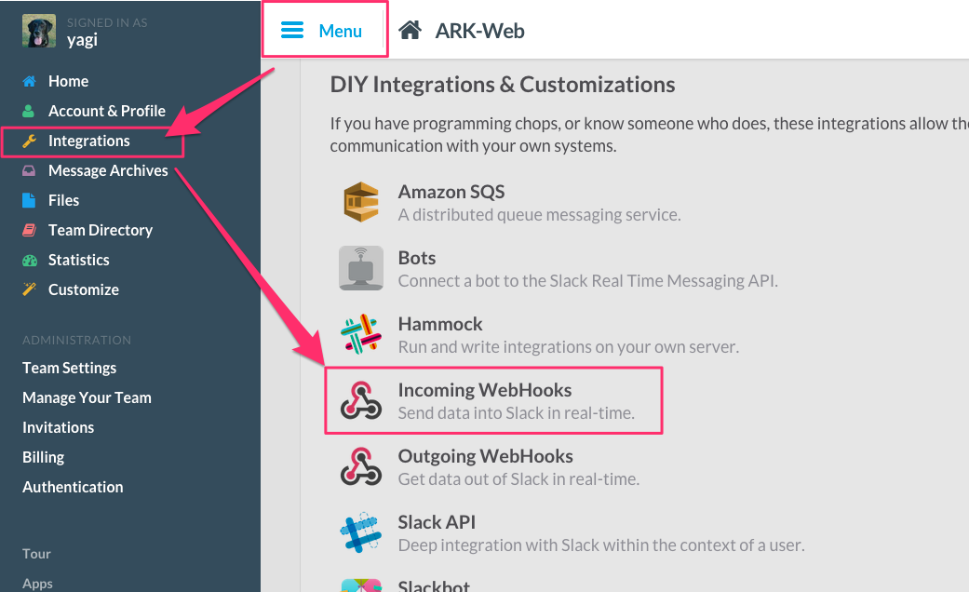
Task: Click the Incoming WebHooks icon
Action: pos(361,400)
